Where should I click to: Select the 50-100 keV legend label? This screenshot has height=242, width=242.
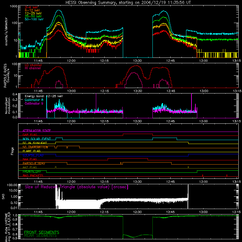point(34,19)
